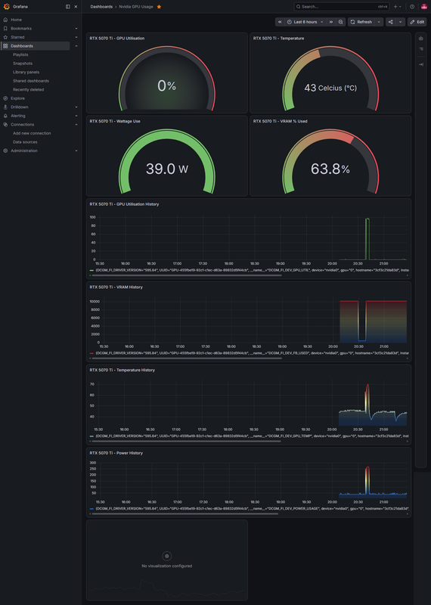Expand the Alerting section chevron
This screenshot has height=605, width=431.
76,116
